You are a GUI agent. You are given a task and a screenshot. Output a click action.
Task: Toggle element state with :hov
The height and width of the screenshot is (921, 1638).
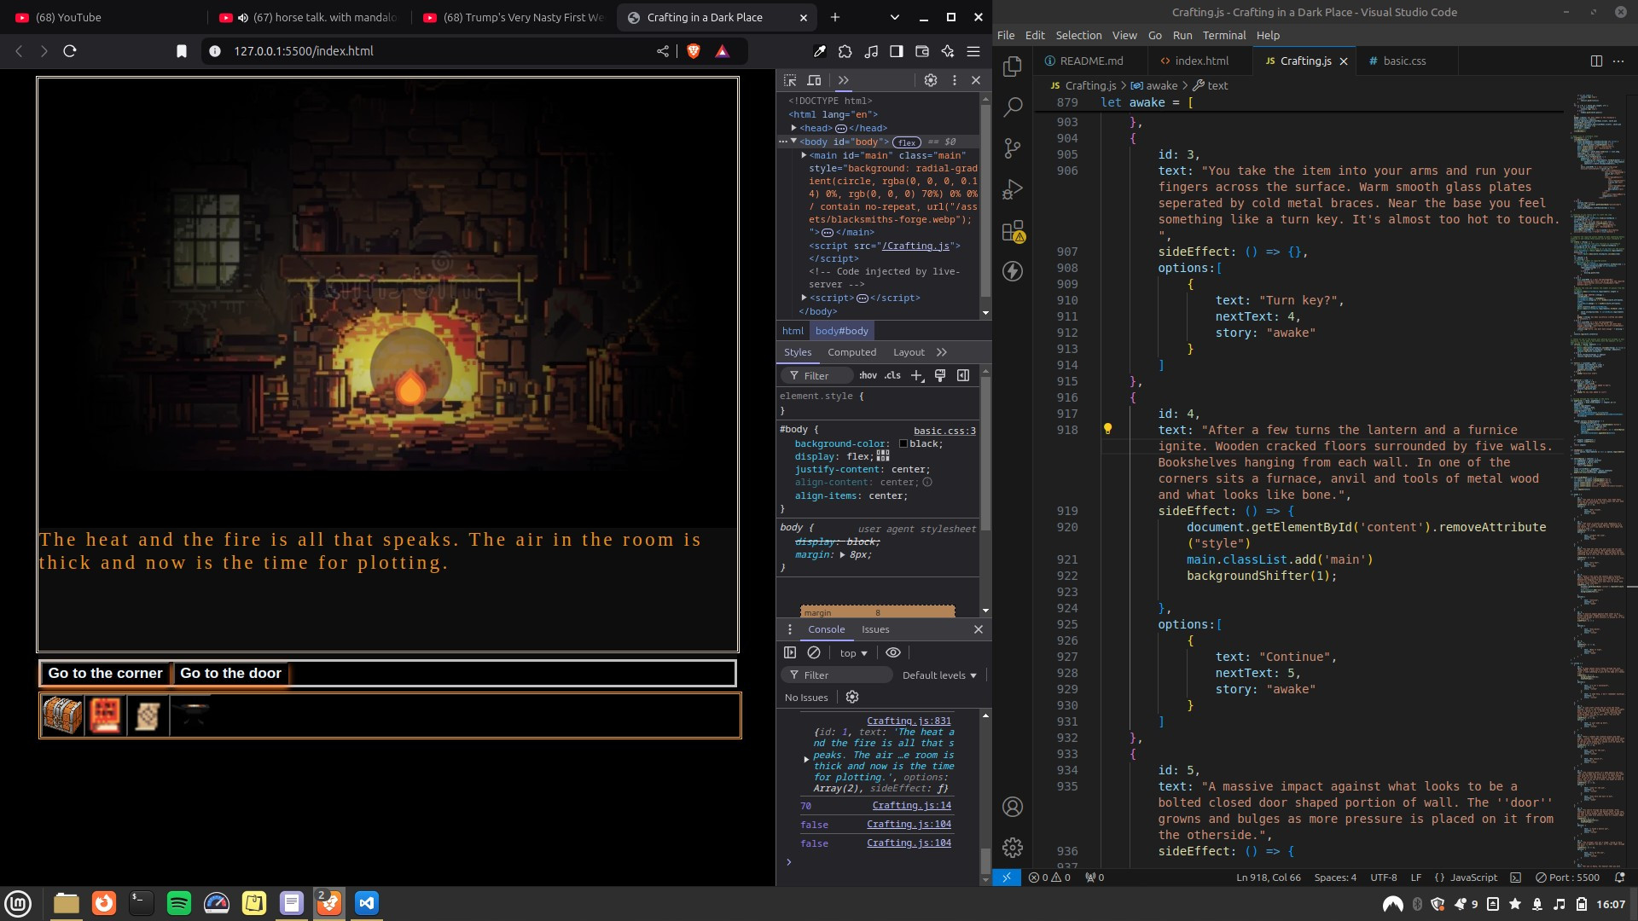868,375
